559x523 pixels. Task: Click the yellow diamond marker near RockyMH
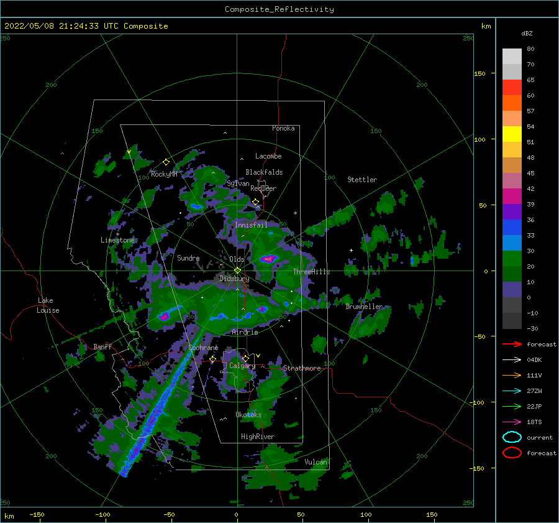point(166,162)
